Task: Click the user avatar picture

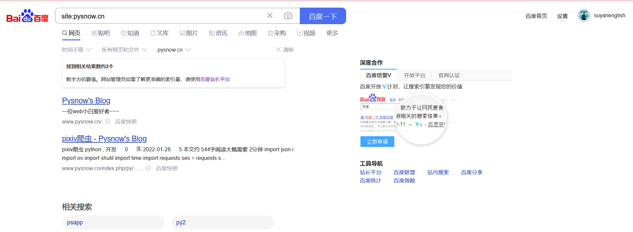Action: click(584, 15)
